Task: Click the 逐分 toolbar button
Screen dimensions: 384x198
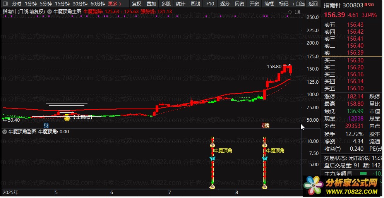Action: (x=225, y=3)
